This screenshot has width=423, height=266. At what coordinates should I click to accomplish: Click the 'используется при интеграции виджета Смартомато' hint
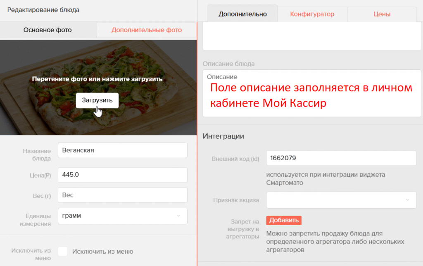pos(326,178)
